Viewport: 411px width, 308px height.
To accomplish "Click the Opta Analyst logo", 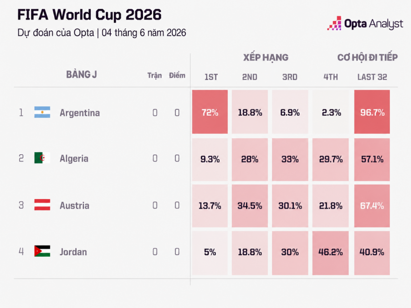I will [365, 23].
